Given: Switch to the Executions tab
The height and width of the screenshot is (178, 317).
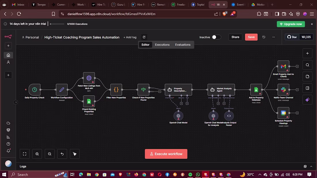Looking at the screenshot, I should coord(162,45).
